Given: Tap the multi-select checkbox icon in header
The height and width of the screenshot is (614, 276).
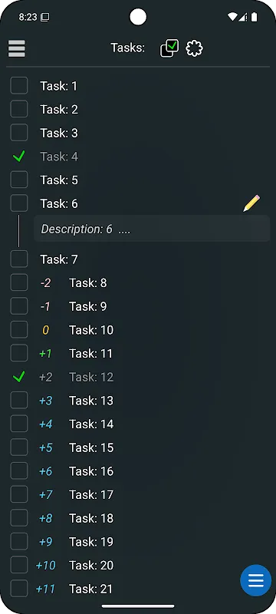Looking at the screenshot, I should pyautogui.click(x=169, y=48).
